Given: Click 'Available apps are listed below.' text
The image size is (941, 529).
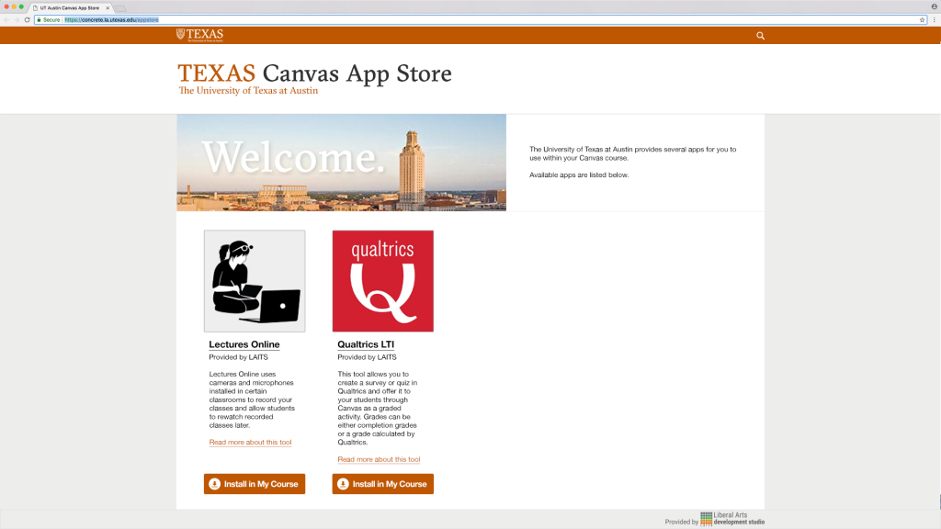Looking at the screenshot, I should [x=579, y=175].
